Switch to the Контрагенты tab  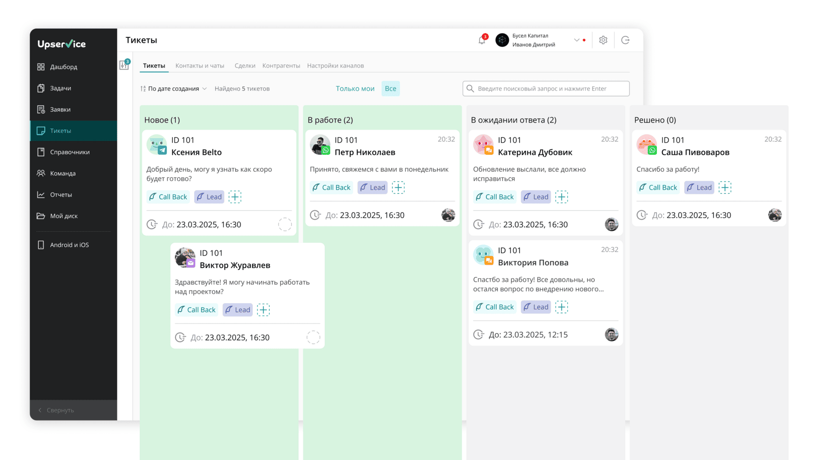(x=281, y=66)
